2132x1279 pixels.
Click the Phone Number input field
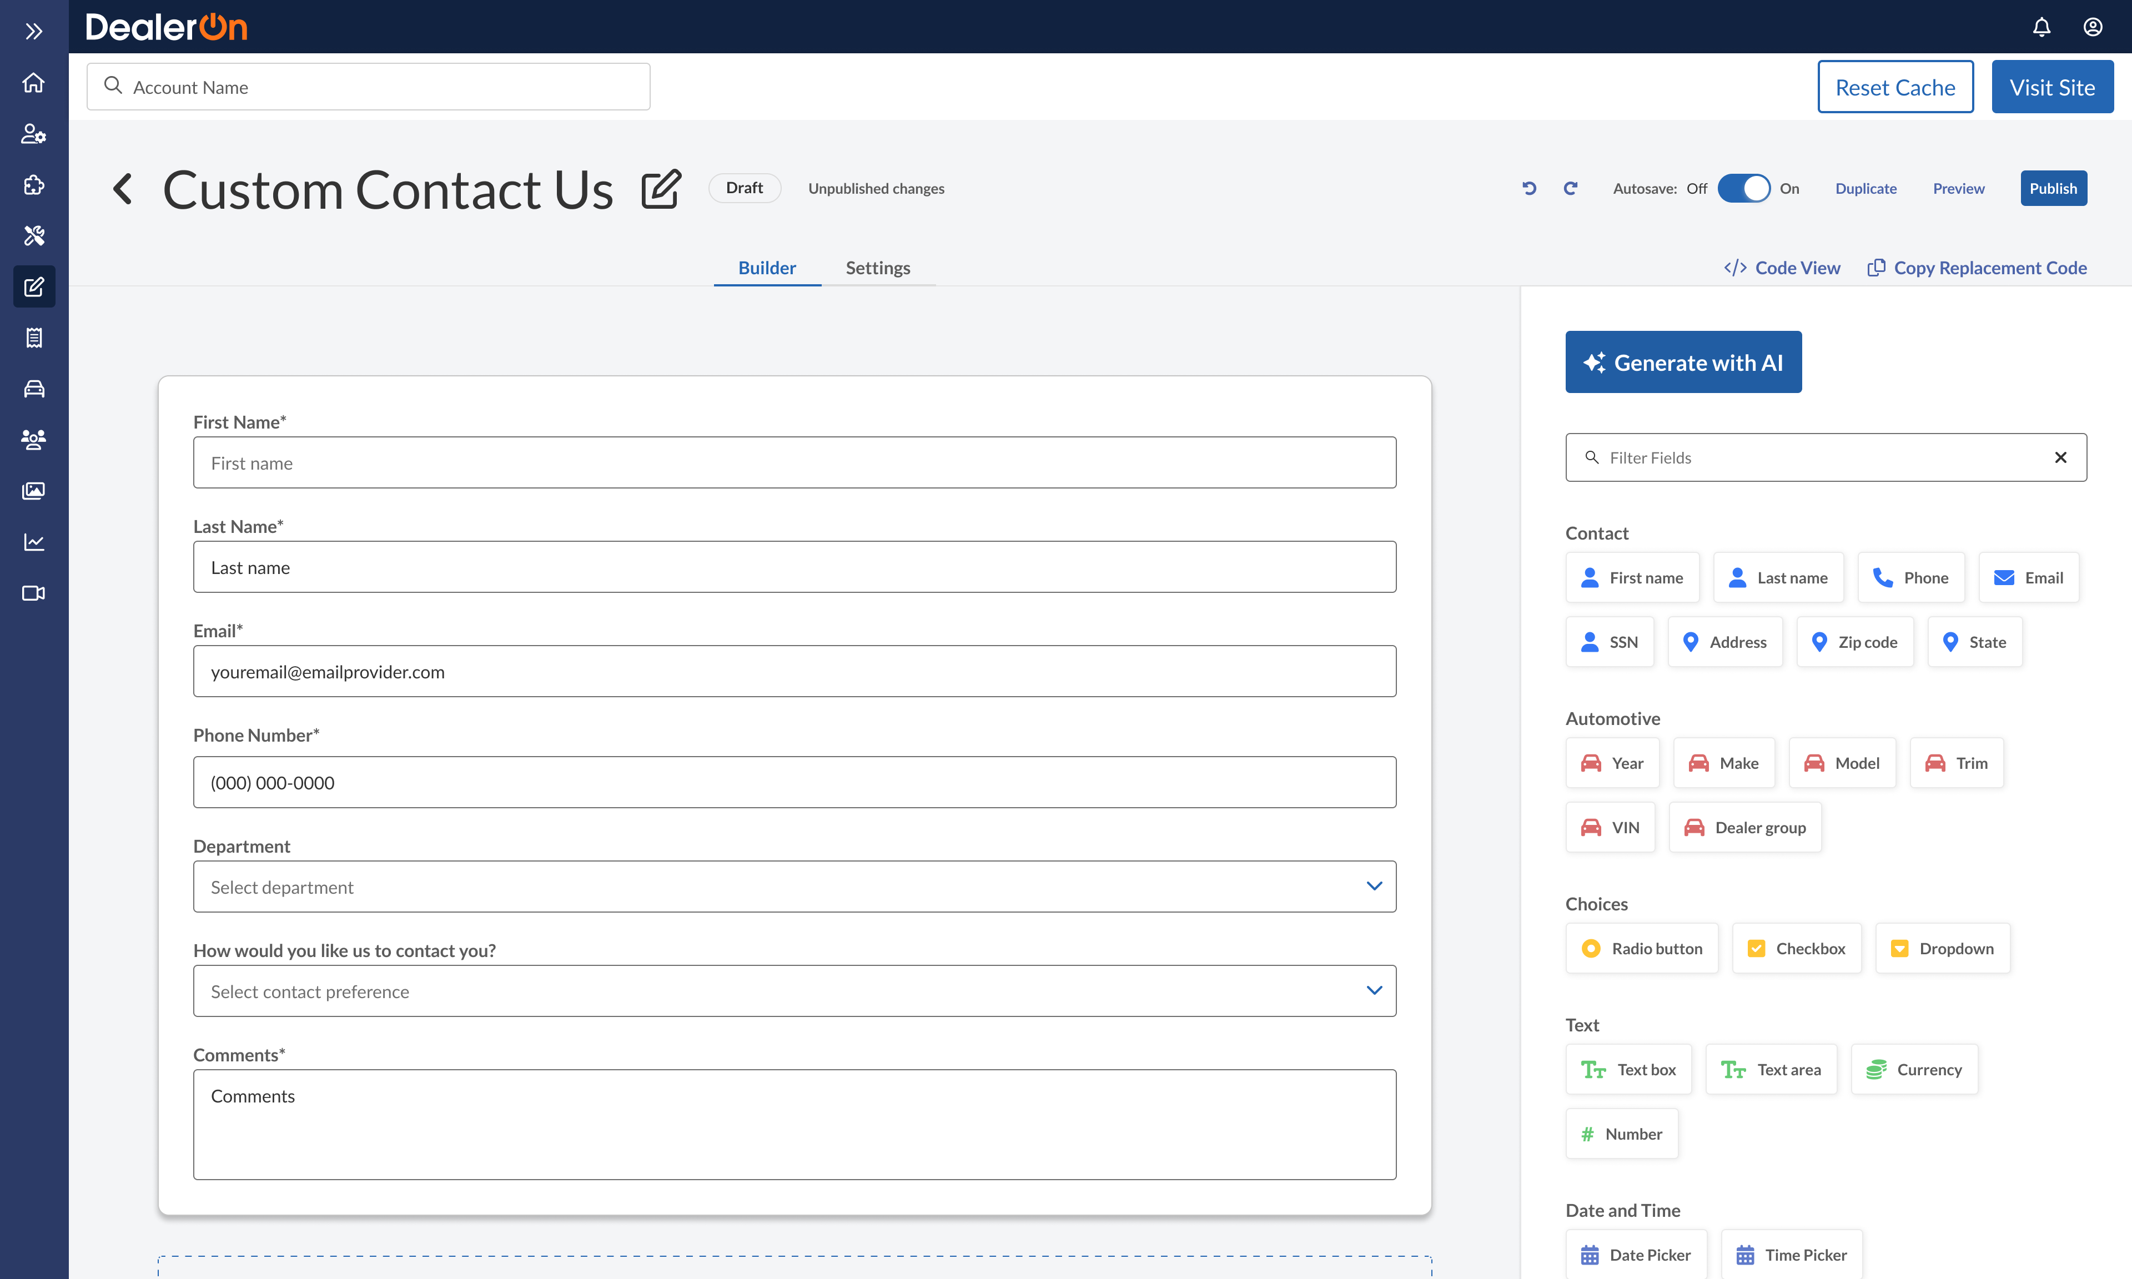tap(795, 783)
